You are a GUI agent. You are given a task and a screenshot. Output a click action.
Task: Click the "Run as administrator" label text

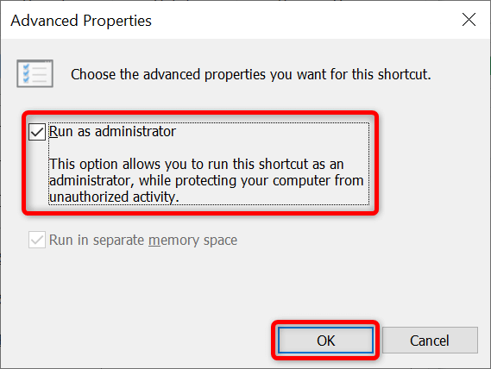point(112,131)
